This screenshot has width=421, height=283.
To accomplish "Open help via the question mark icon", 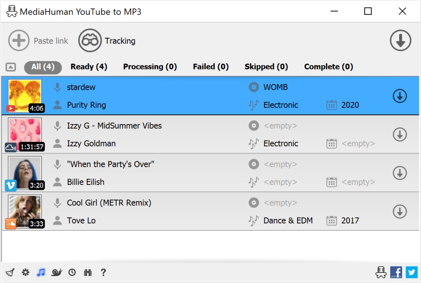I will [x=103, y=272].
